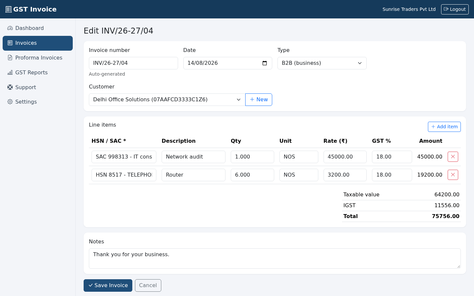
Task: Cancel editing the invoice
Action: [x=148, y=285]
